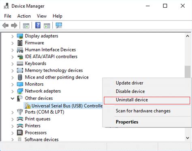Click the Forward arrow toolbar icon
Screen dimensions: 192x151
(14, 25)
